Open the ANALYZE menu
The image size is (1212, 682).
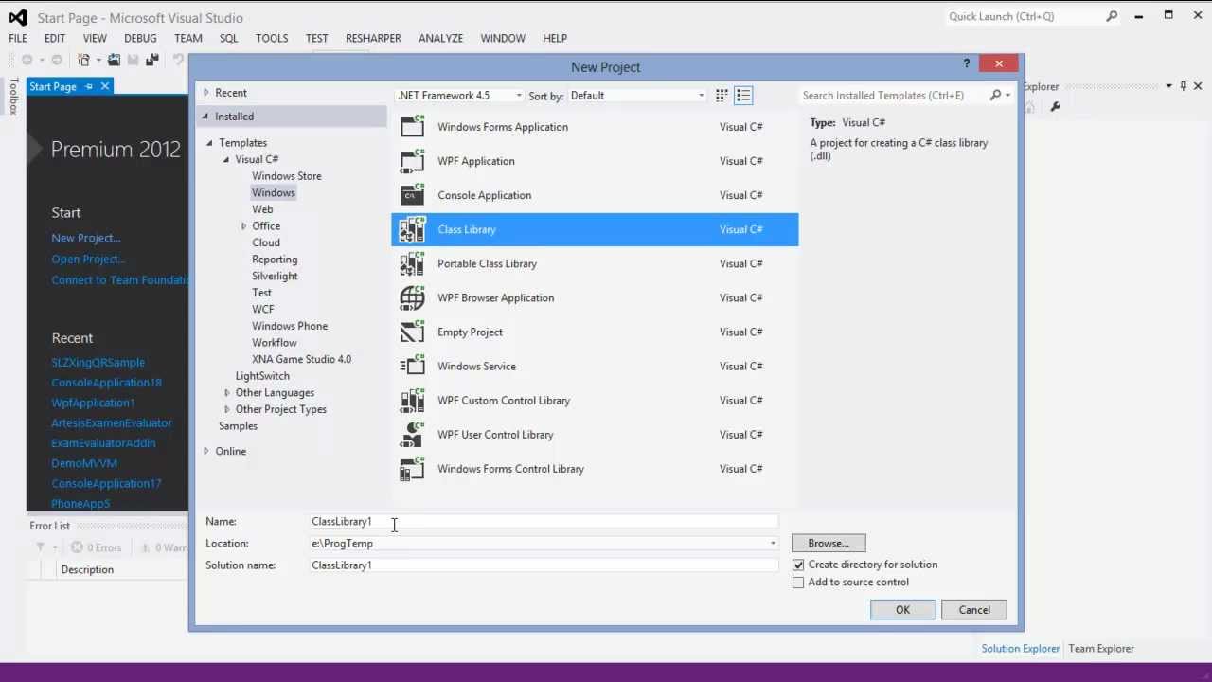click(x=440, y=38)
